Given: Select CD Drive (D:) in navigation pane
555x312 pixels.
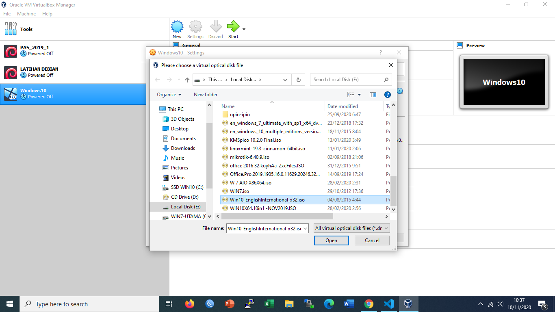Looking at the screenshot, I should [180, 197].
